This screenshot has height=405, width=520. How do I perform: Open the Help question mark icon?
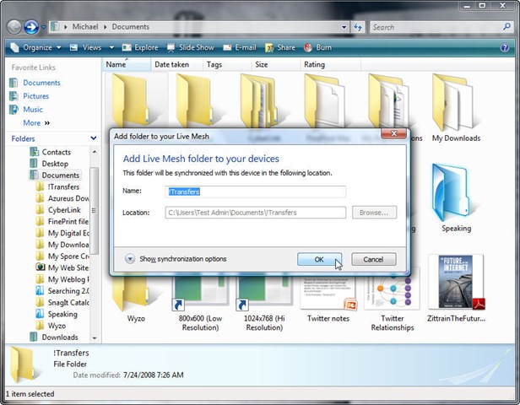point(505,48)
